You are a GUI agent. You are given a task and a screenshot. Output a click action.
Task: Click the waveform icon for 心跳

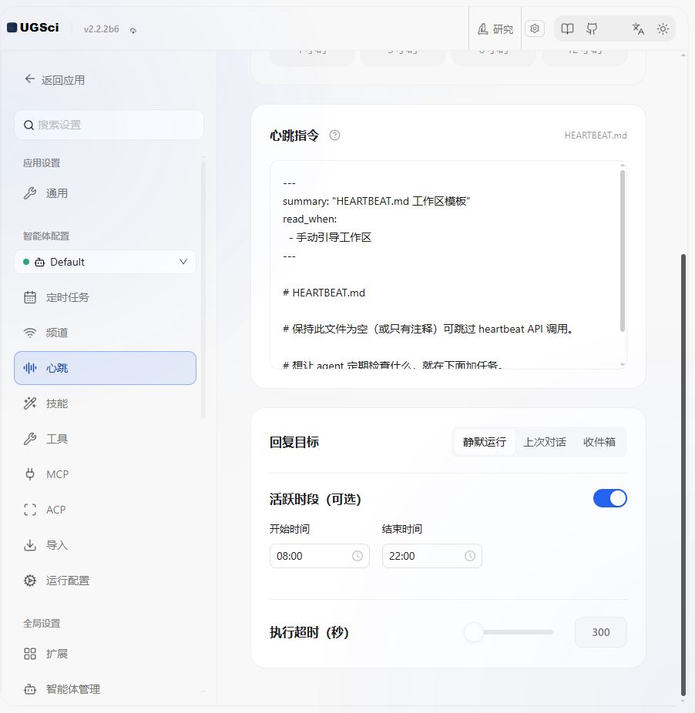click(30, 368)
